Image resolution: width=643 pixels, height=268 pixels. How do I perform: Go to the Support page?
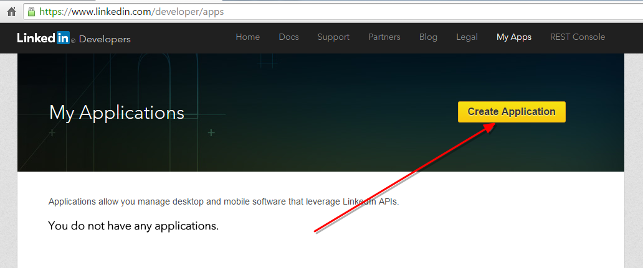click(x=333, y=37)
